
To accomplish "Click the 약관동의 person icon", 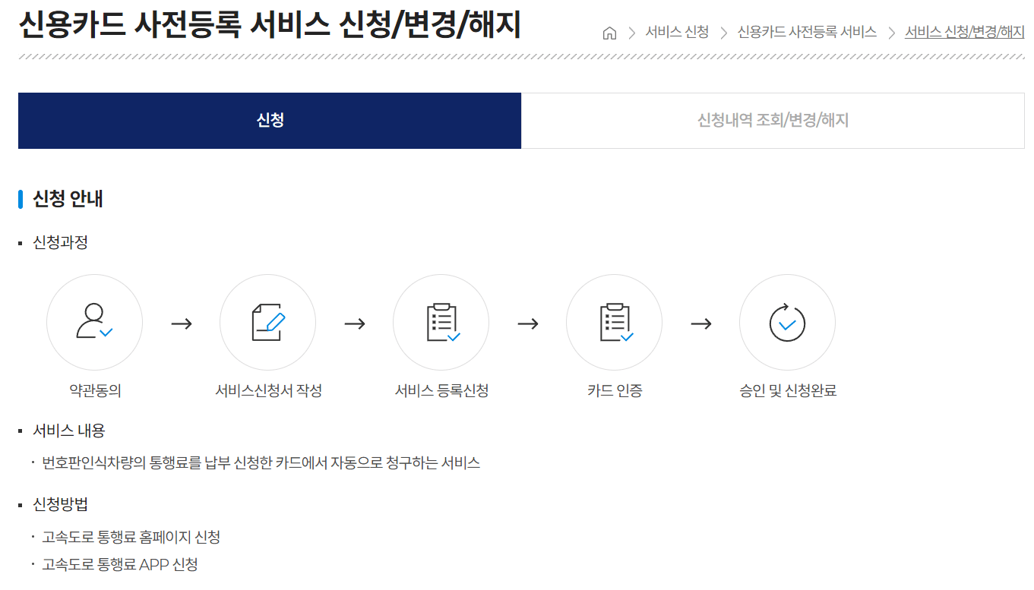I will [x=94, y=321].
